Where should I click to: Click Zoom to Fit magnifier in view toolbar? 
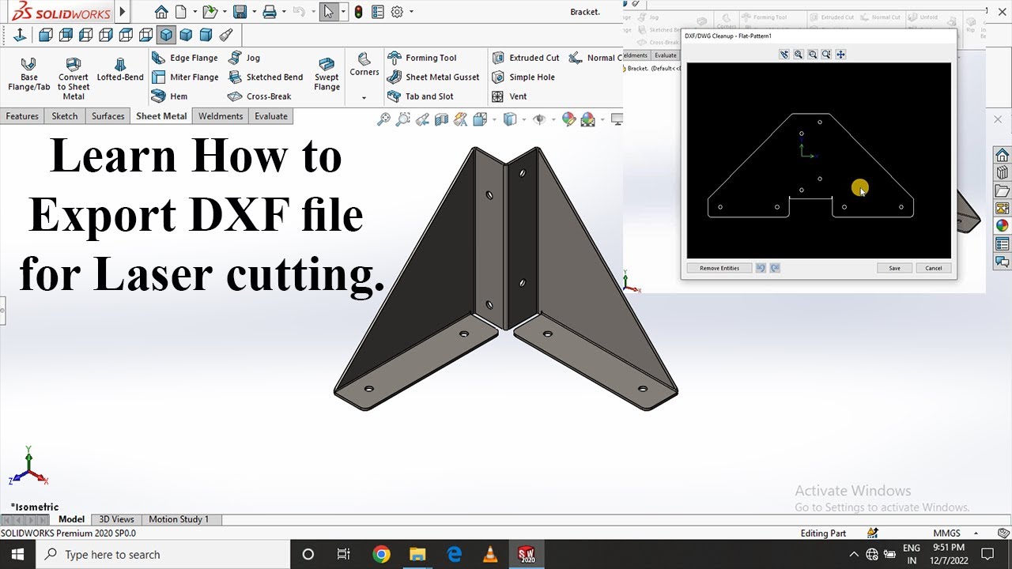point(383,119)
